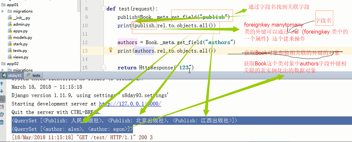This screenshot has width=352, height=142.
Task: Click gutter line number 12
Action: tap(85, 42)
